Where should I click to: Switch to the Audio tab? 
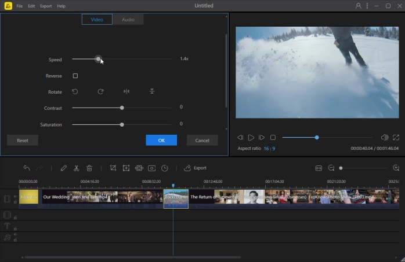(128, 20)
